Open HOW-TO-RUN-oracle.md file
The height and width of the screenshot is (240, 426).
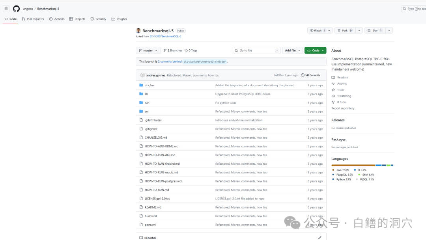click(161, 172)
